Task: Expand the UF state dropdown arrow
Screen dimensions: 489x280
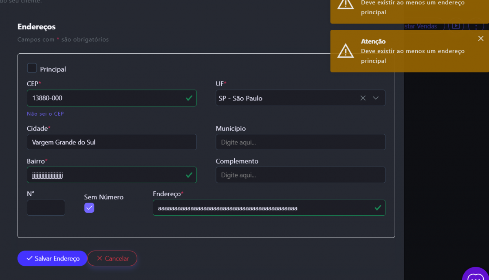Action: [x=376, y=98]
